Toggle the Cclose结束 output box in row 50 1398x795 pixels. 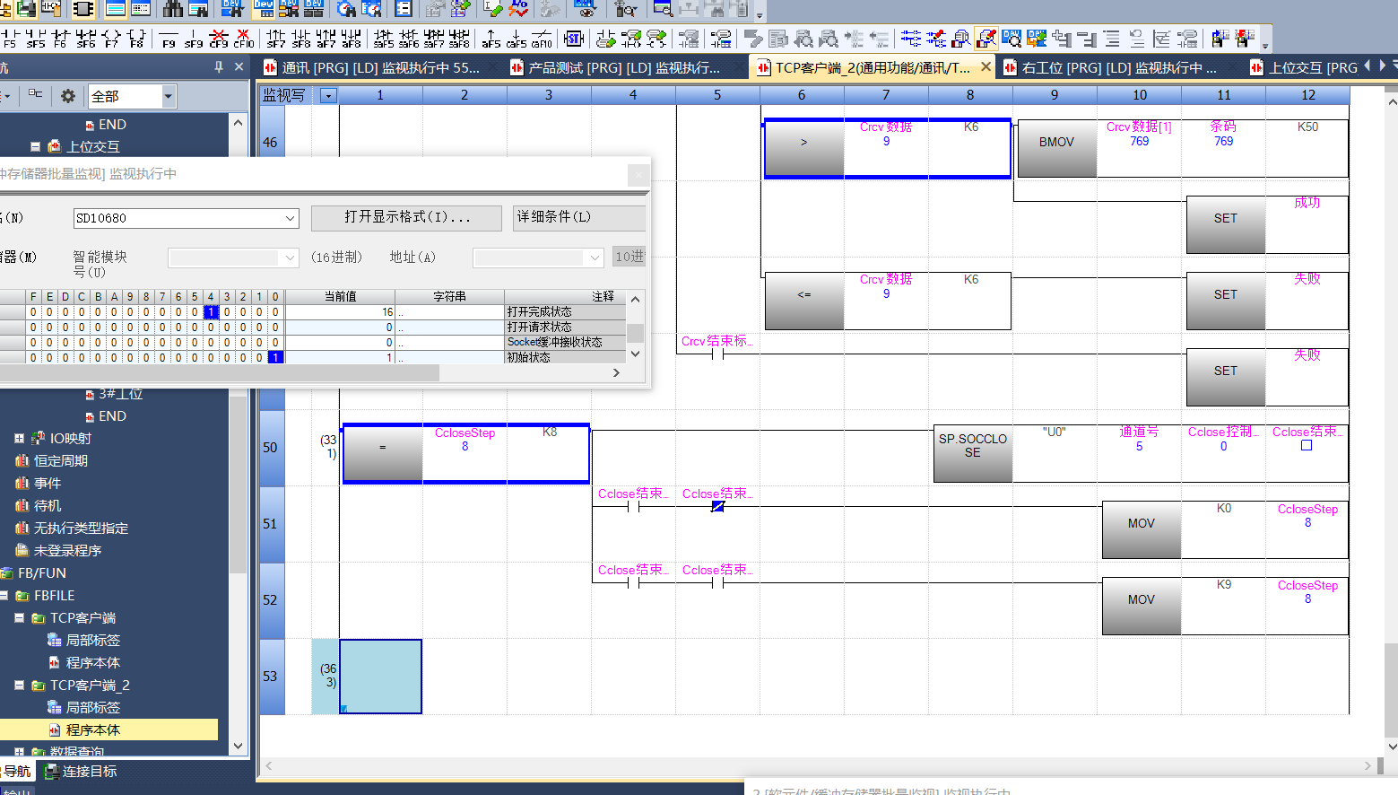tap(1307, 446)
